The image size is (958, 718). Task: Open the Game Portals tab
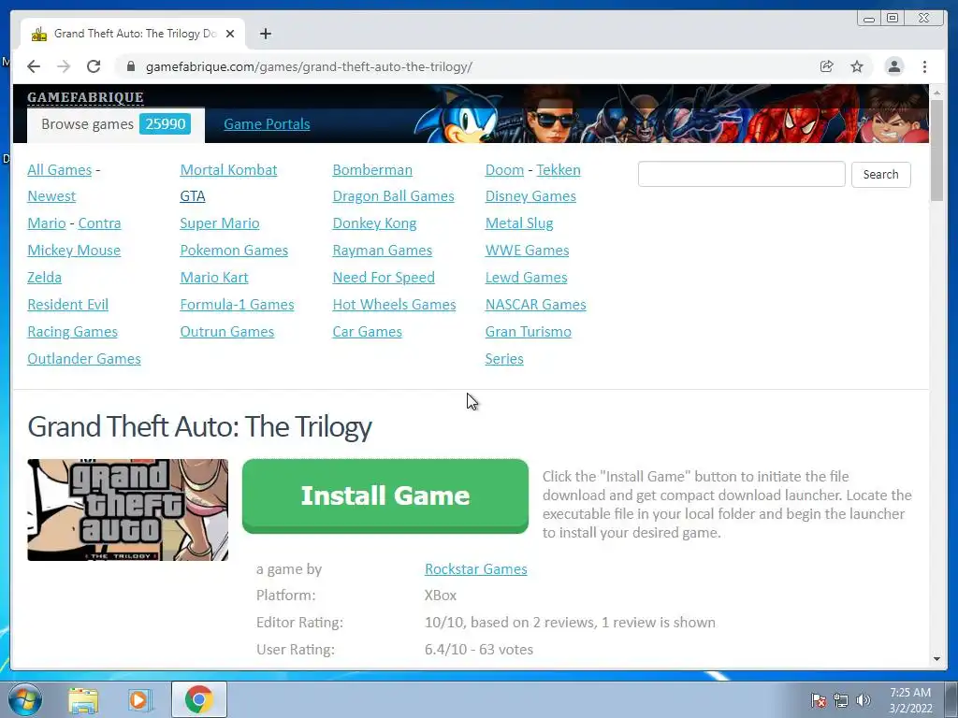click(267, 124)
